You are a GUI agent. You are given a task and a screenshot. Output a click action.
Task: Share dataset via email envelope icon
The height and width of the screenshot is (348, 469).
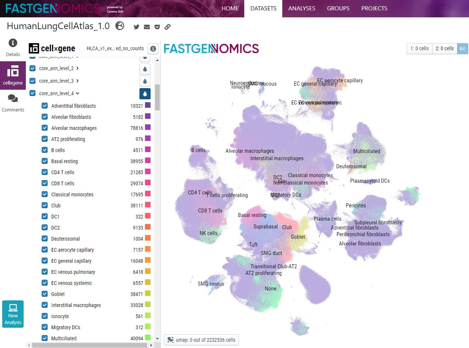(147, 27)
